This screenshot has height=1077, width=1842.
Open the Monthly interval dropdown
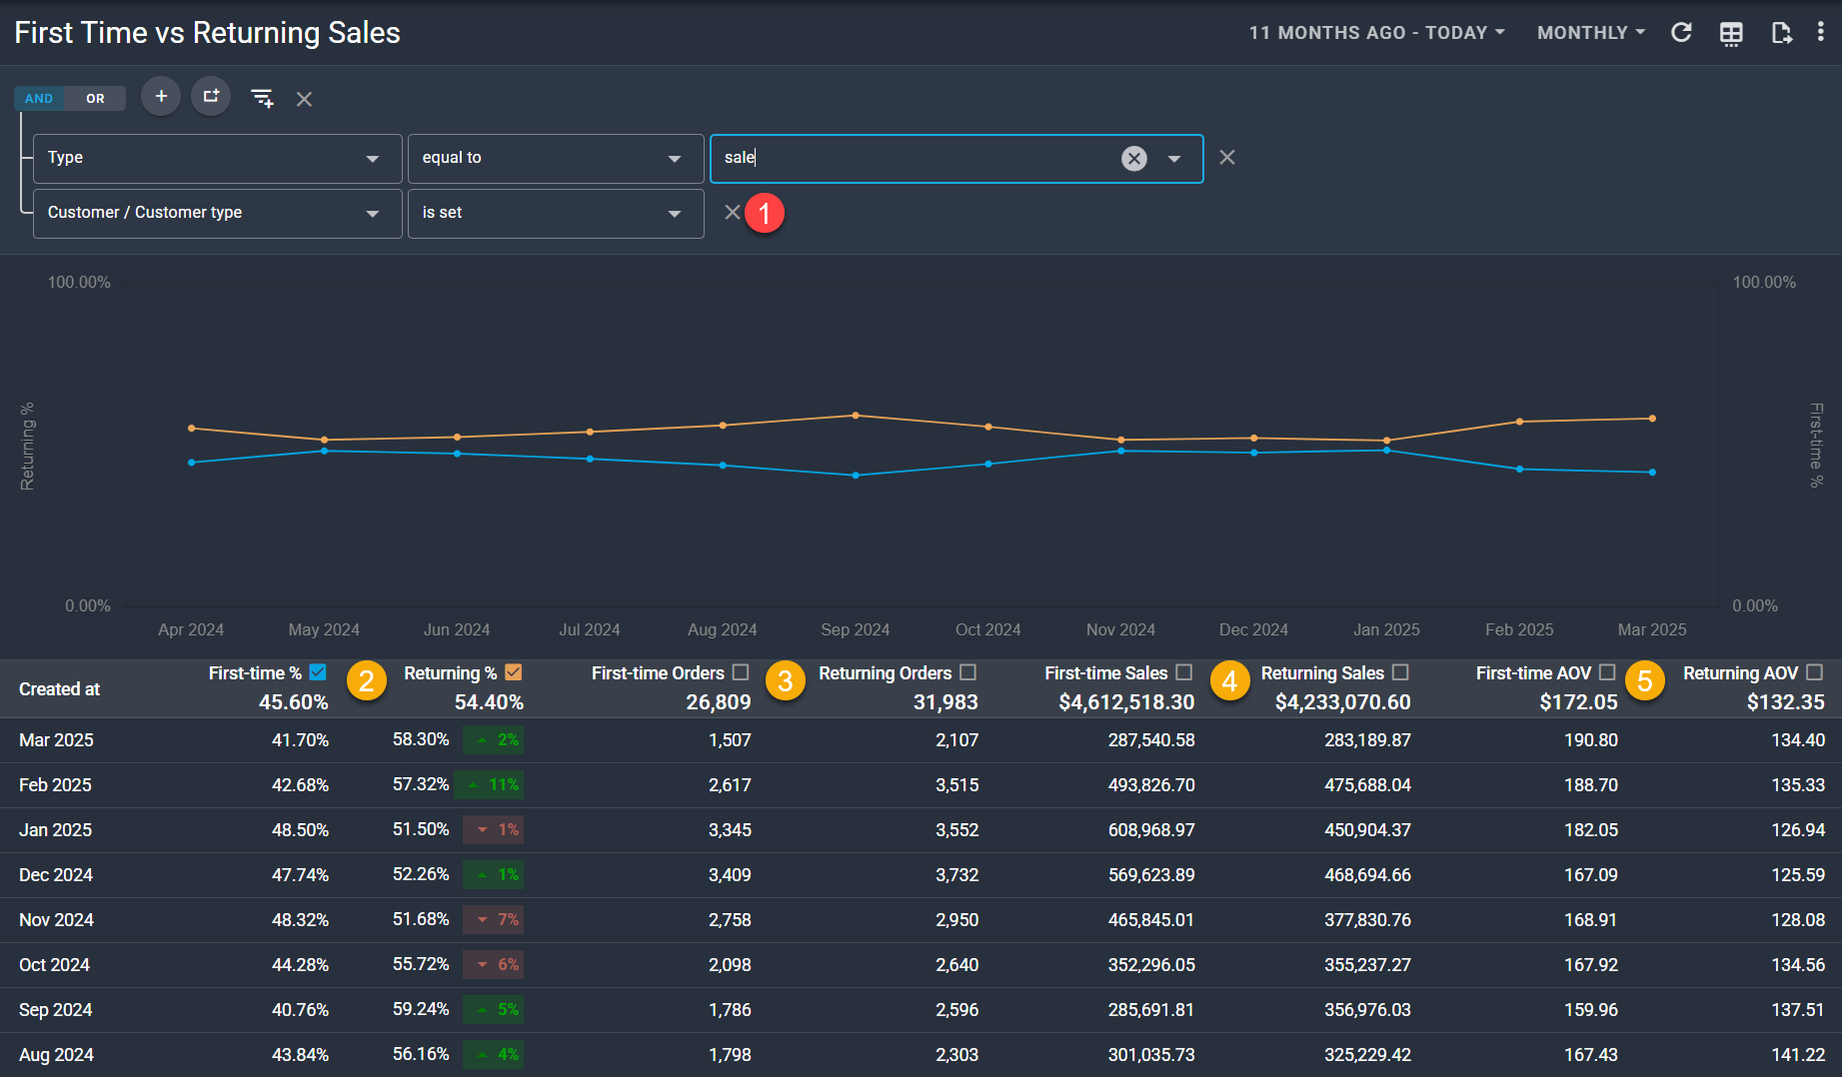1590,33
